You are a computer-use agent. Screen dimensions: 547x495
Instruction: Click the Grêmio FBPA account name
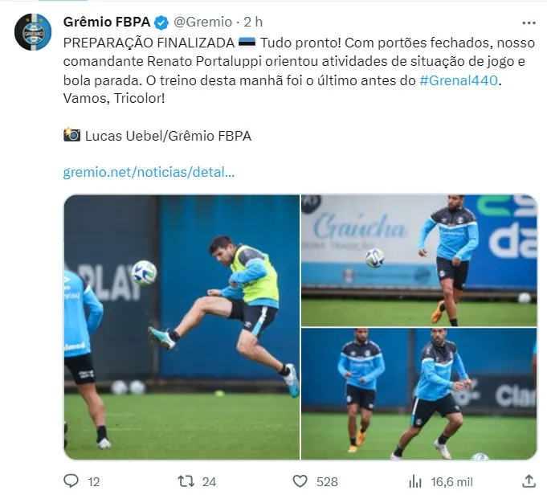(107, 22)
